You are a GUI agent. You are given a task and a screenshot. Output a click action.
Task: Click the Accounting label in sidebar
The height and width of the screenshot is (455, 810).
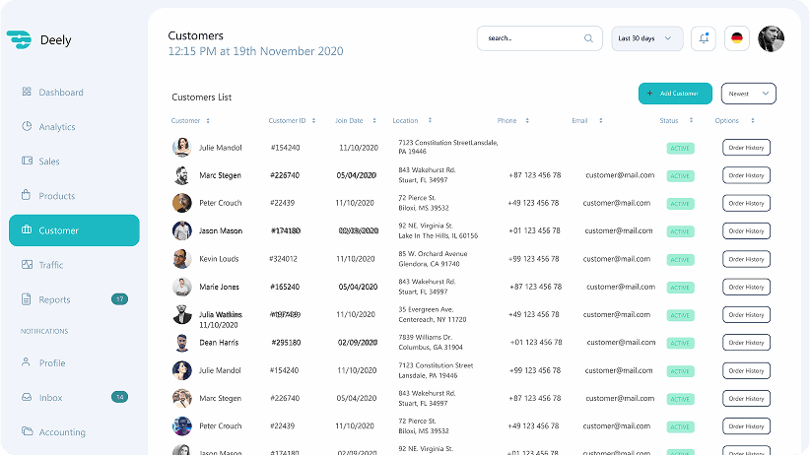coord(62,432)
